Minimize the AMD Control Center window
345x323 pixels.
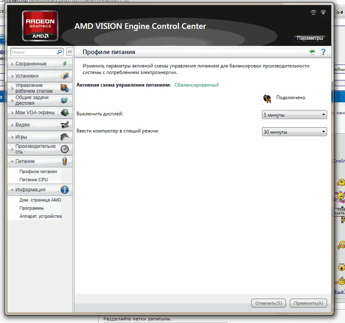(314, 13)
